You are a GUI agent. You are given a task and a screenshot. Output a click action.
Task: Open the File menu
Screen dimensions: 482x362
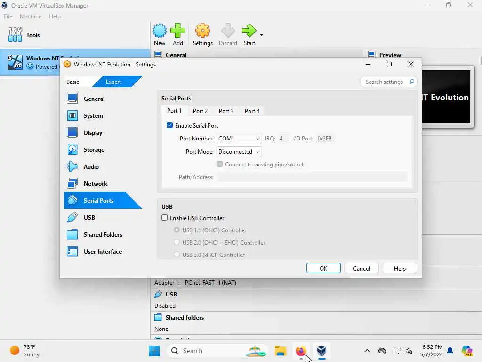pyautogui.click(x=8, y=16)
